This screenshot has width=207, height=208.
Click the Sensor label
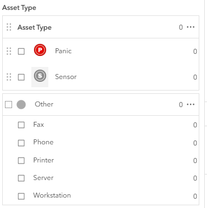66,77
